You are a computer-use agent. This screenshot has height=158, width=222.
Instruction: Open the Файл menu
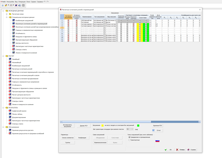point(4,2)
